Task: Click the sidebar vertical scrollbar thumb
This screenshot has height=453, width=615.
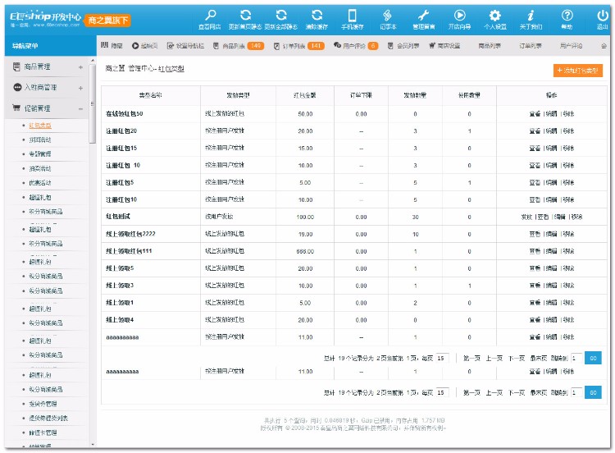Action: 93,104
